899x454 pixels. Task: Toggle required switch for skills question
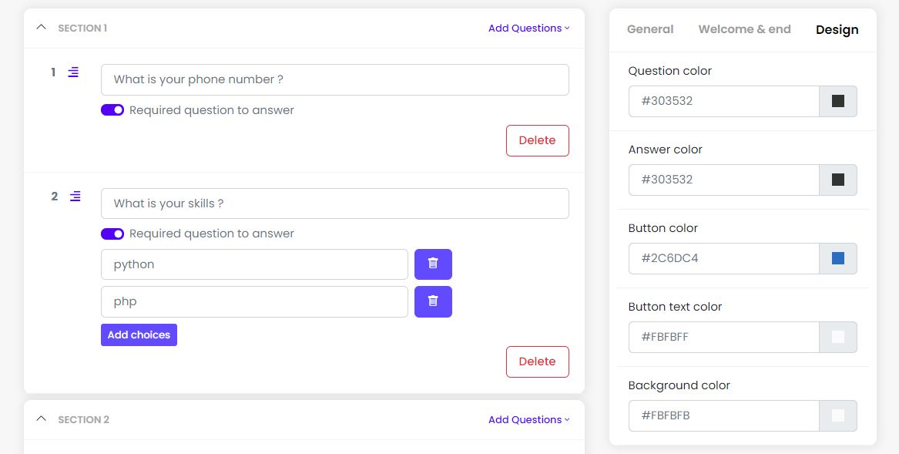click(112, 234)
